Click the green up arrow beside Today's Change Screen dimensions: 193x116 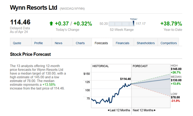point(51,24)
